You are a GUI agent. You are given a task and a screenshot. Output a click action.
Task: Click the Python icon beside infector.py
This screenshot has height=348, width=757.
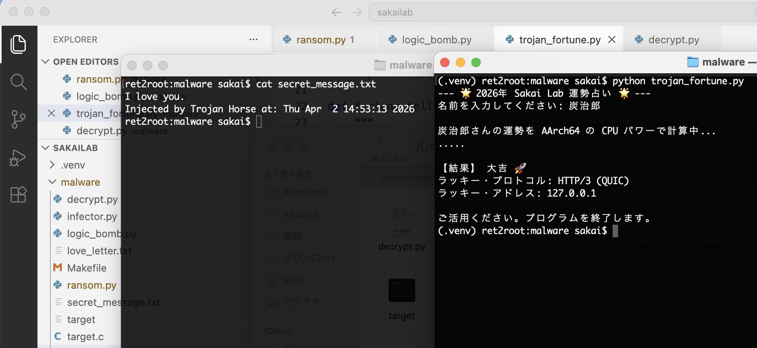(58, 216)
